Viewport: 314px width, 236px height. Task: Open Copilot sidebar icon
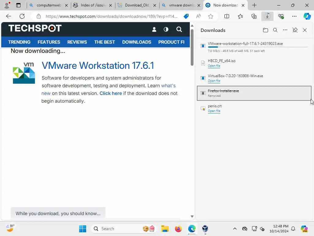point(307,16)
